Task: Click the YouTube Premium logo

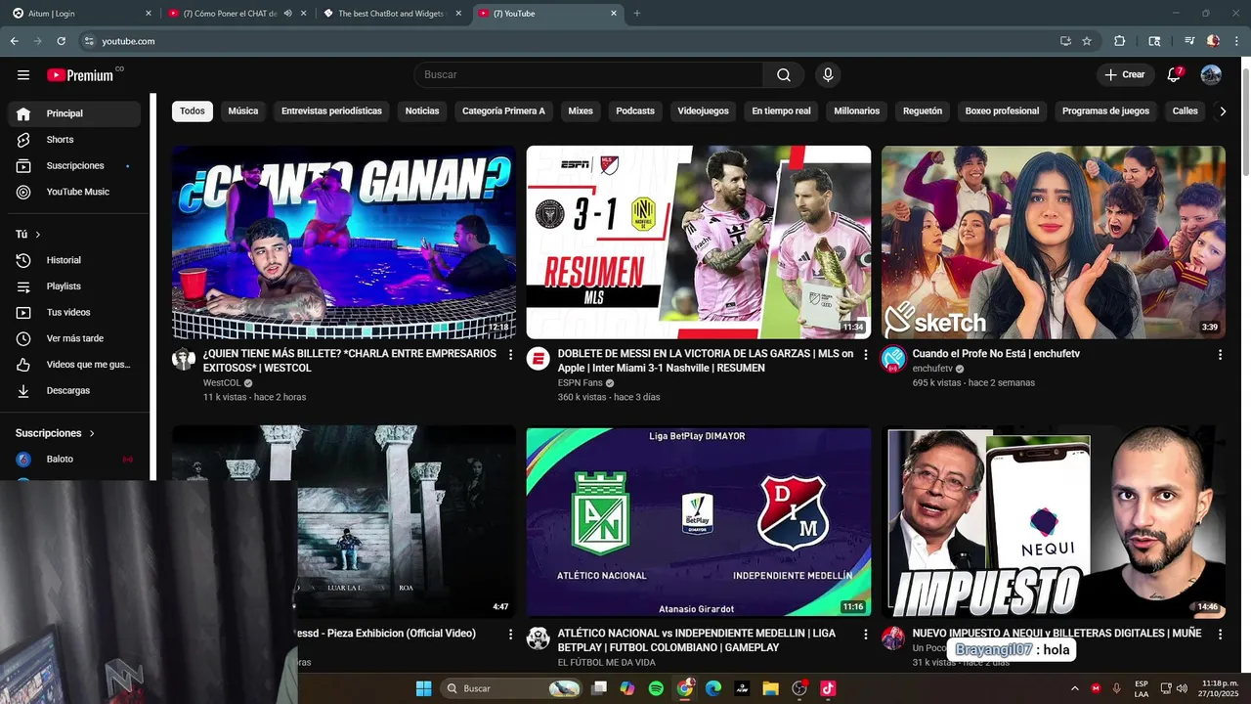Action: [x=80, y=75]
